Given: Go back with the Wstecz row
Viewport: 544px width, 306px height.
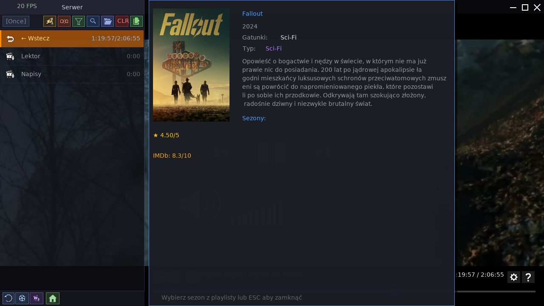Looking at the screenshot, I should click(72, 38).
